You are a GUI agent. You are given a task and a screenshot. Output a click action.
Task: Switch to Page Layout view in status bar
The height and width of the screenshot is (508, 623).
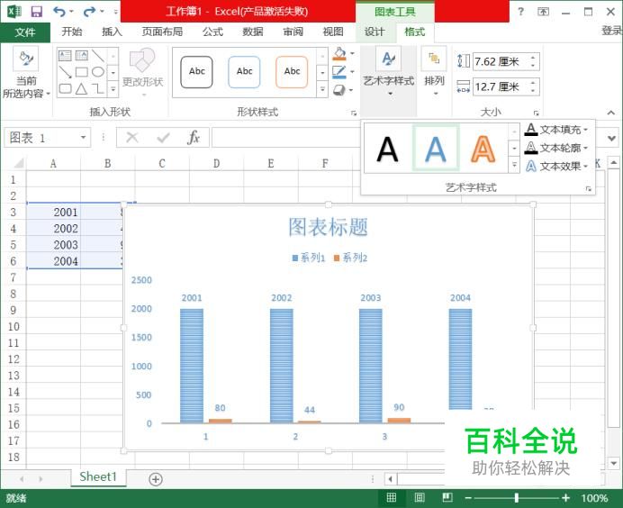tap(420, 498)
